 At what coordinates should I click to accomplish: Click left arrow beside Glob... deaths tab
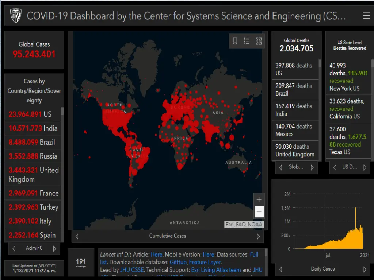(x=281, y=167)
